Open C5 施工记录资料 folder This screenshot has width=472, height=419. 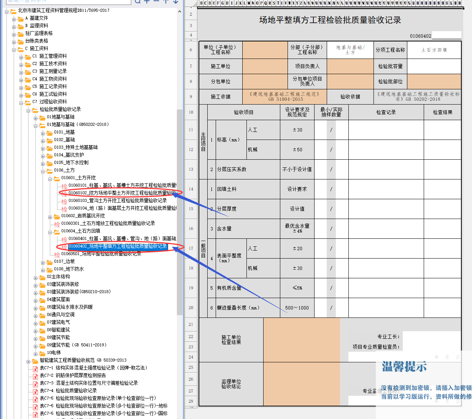pyautogui.click(x=49, y=87)
